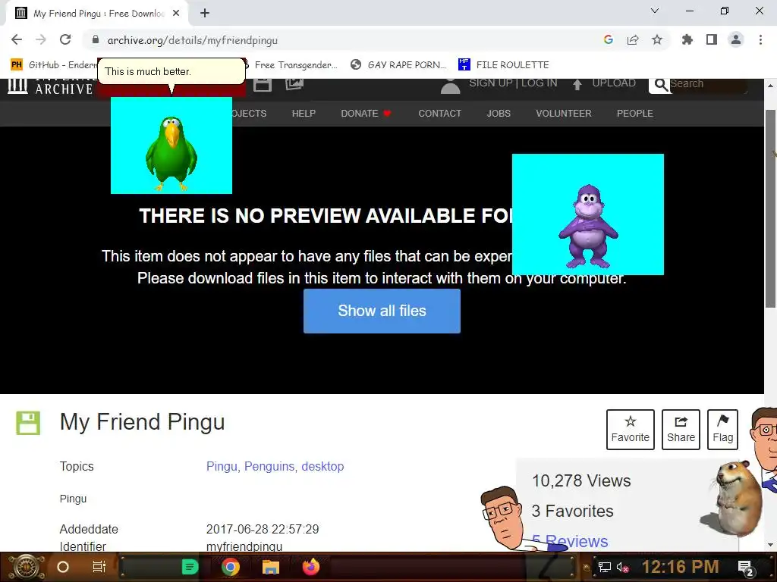777x582 pixels.
Task: Open the Penguins topic link
Action: (269, 466)
